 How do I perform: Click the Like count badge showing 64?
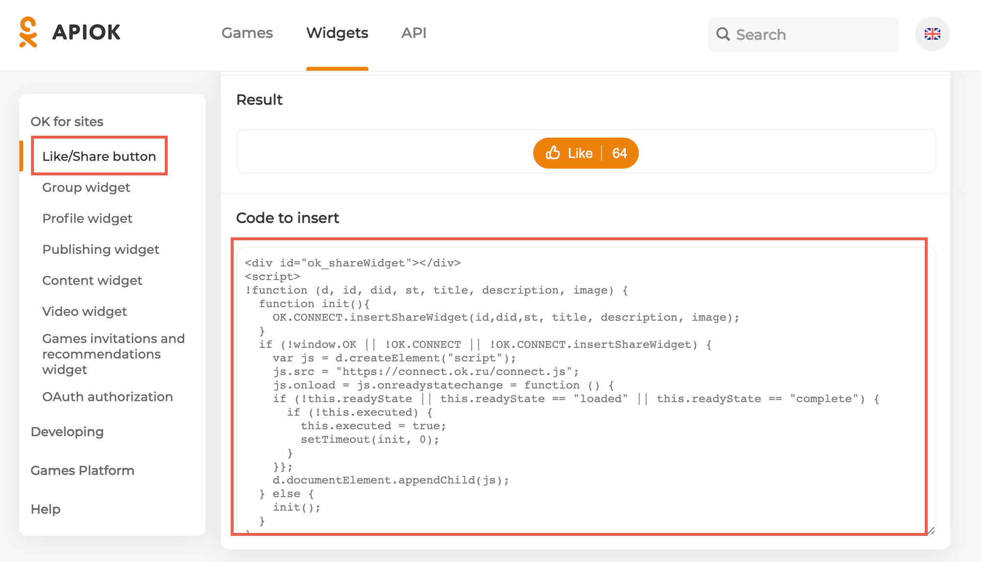coord(619,152)
